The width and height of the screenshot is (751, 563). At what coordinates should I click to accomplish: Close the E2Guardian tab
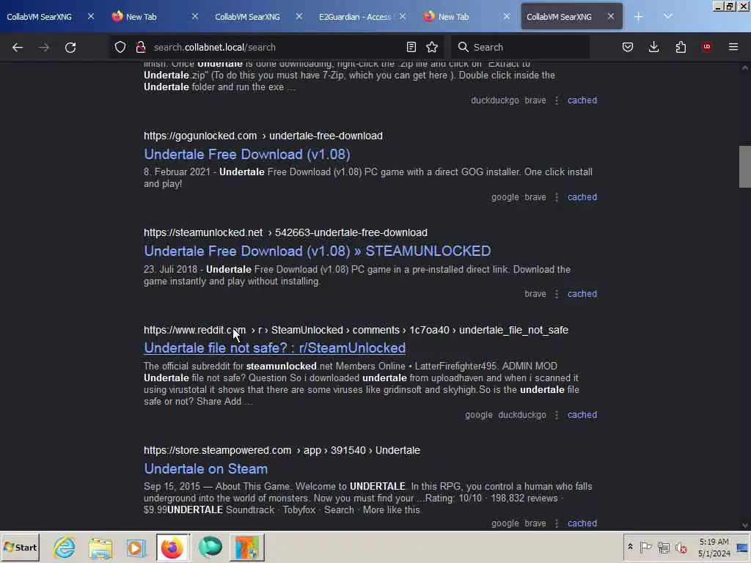(403, 16)
